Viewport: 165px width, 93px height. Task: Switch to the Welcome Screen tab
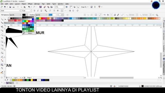coord(9,23)
